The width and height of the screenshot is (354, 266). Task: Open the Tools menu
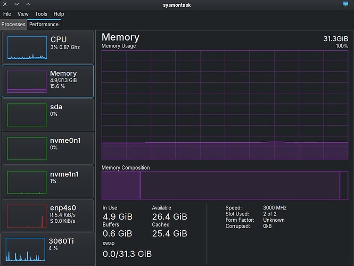(x=41, y=14)
